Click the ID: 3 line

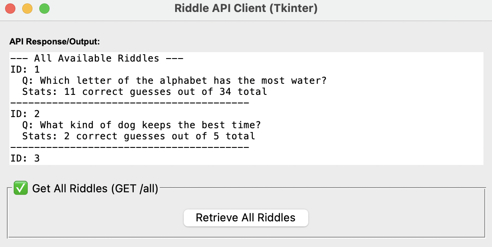point(25,159)
